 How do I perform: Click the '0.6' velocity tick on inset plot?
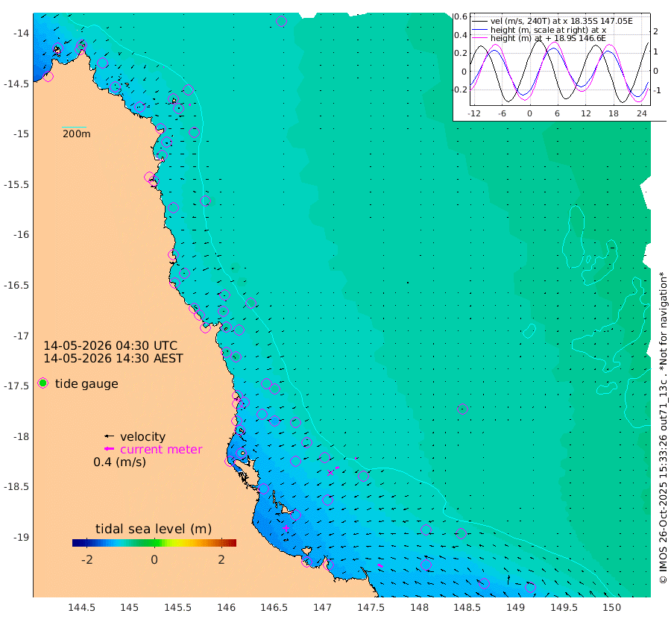(x=461, y=16)
